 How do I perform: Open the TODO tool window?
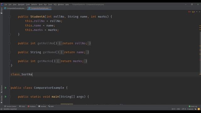(x=22, y=106)
